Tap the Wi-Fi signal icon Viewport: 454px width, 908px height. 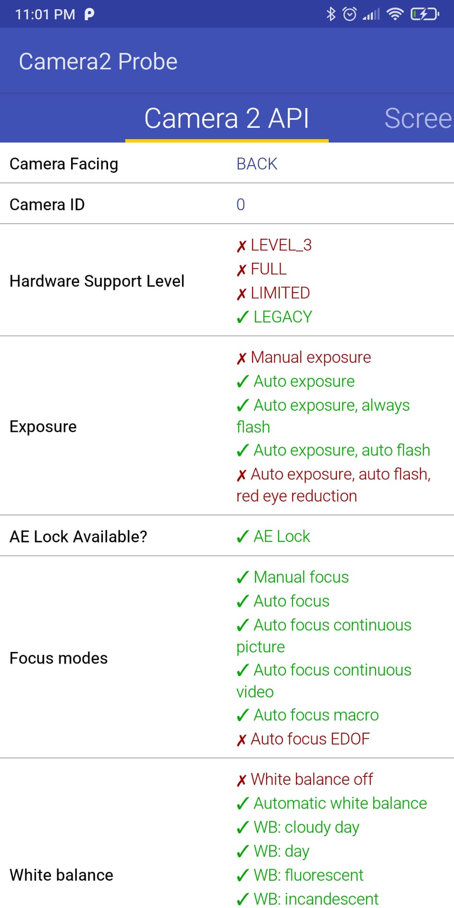(x=395, y=14)
